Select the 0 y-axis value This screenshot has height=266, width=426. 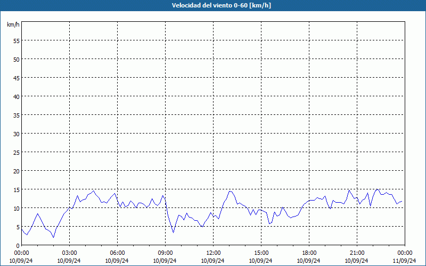18,245
